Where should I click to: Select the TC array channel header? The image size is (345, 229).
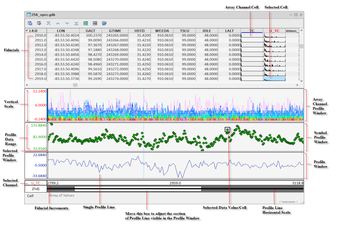pyautogui.click(x=252, y=31)
